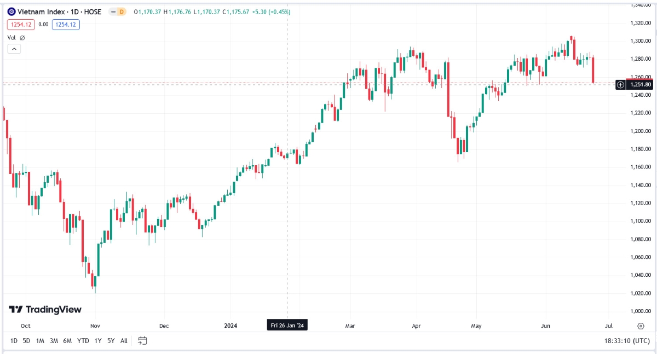Screen dimensions: 657x354
Task: Open chart settings gear on time axis
Action: pyautogui.click(x=641, y=326)
